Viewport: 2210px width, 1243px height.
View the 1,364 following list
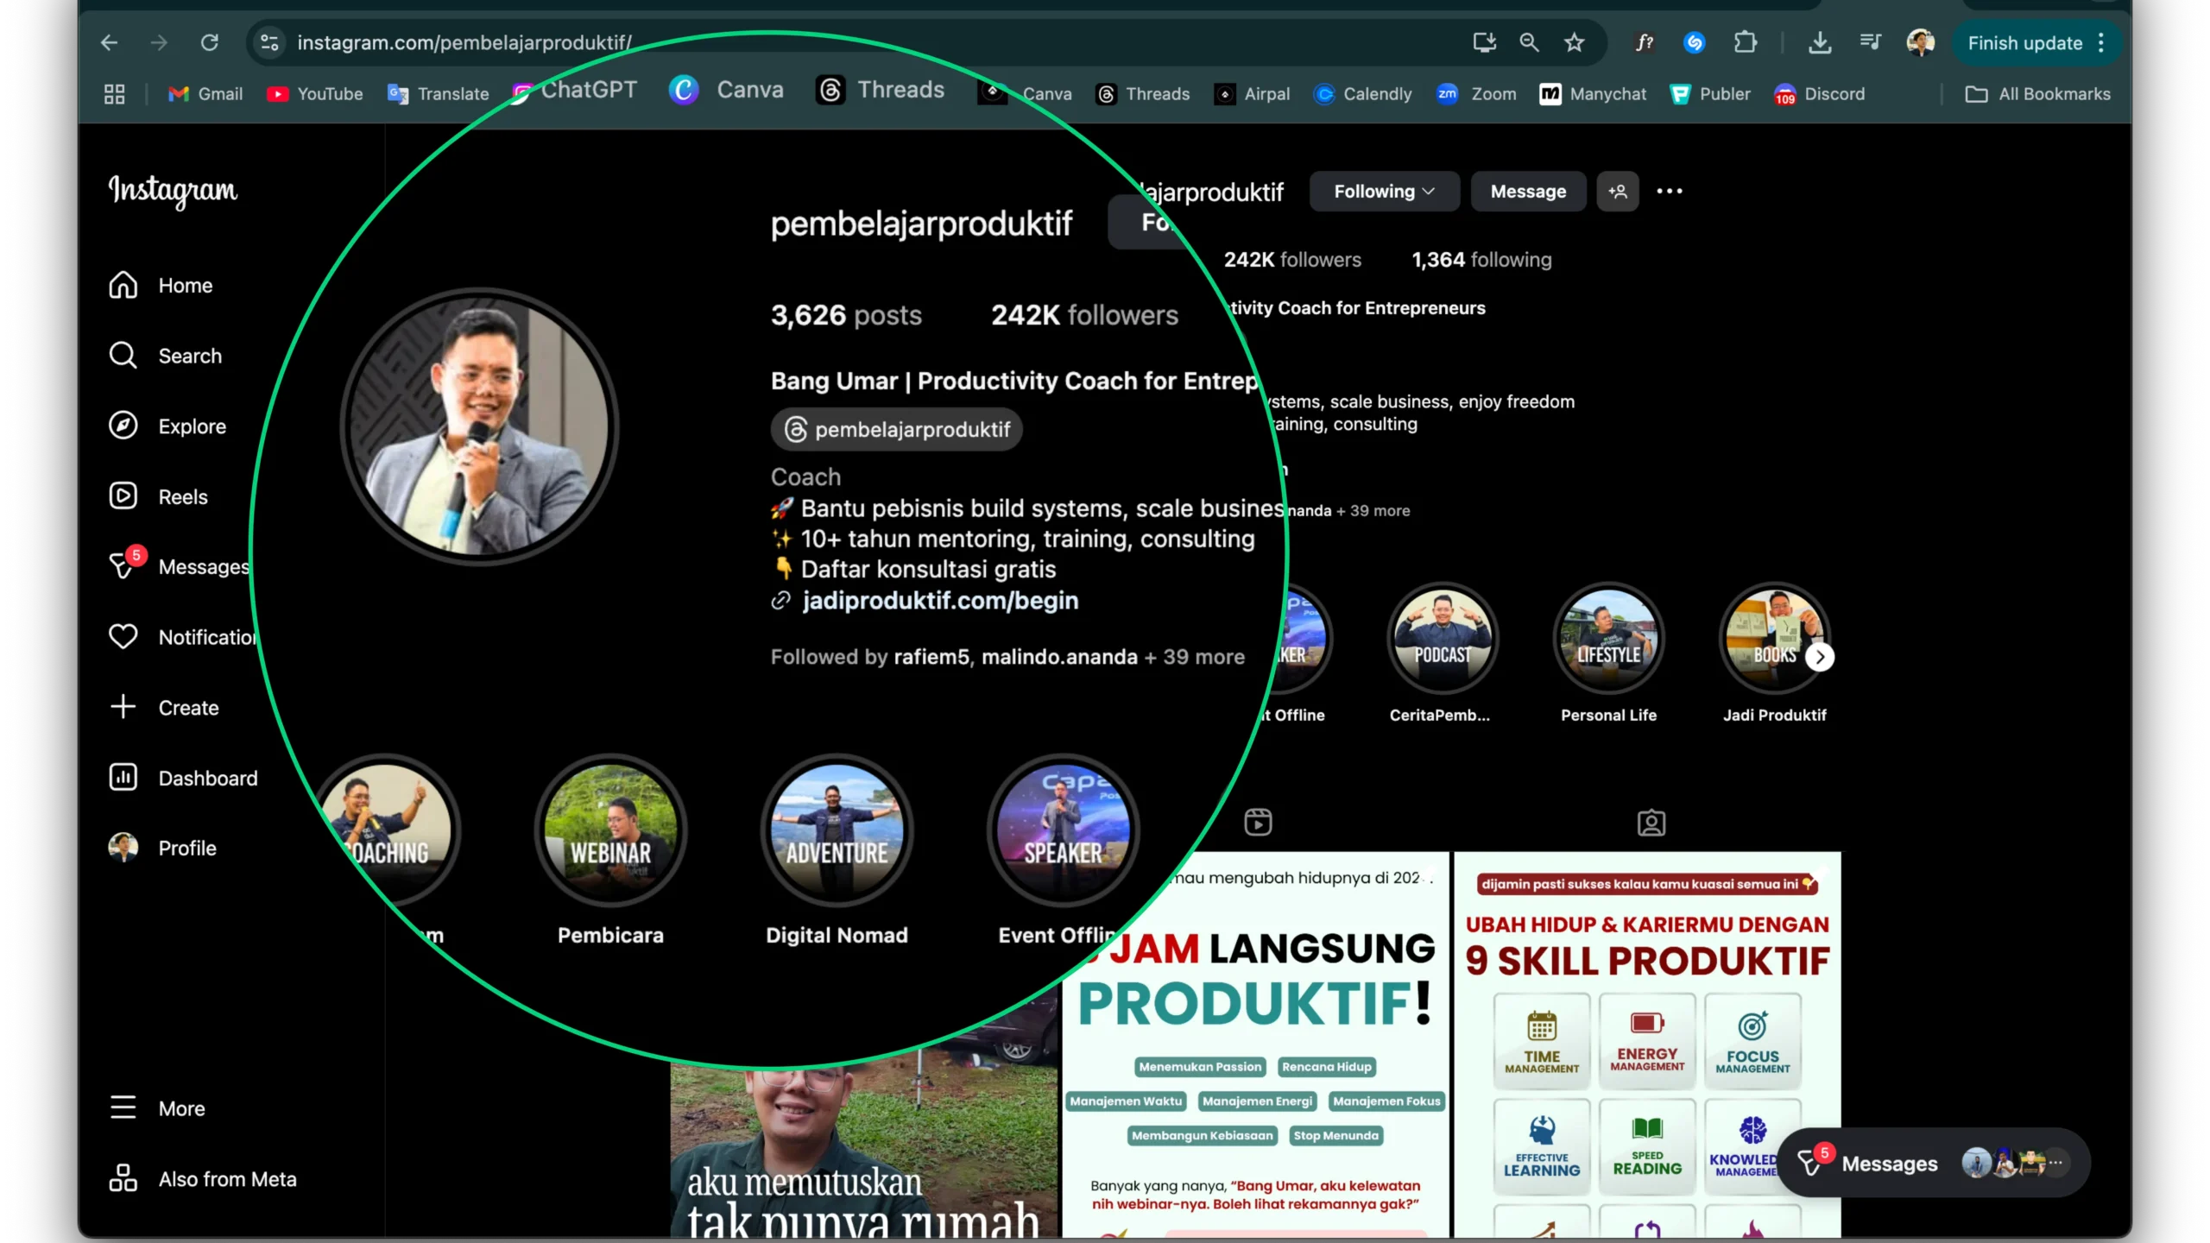1481,260
